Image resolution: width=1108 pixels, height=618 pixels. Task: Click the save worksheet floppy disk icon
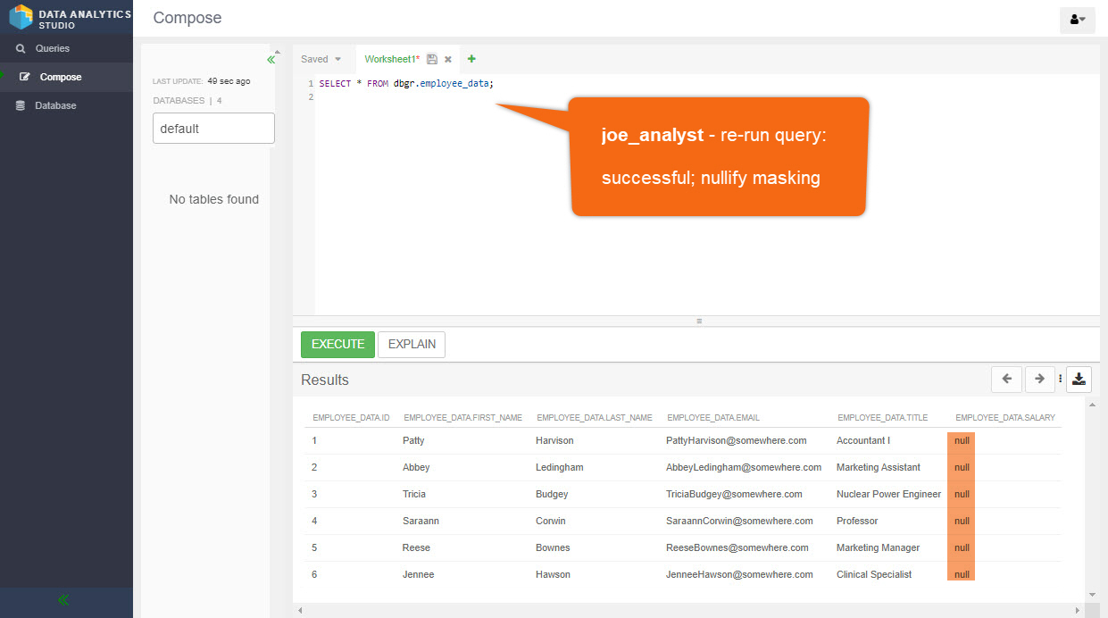click(432, 60)
